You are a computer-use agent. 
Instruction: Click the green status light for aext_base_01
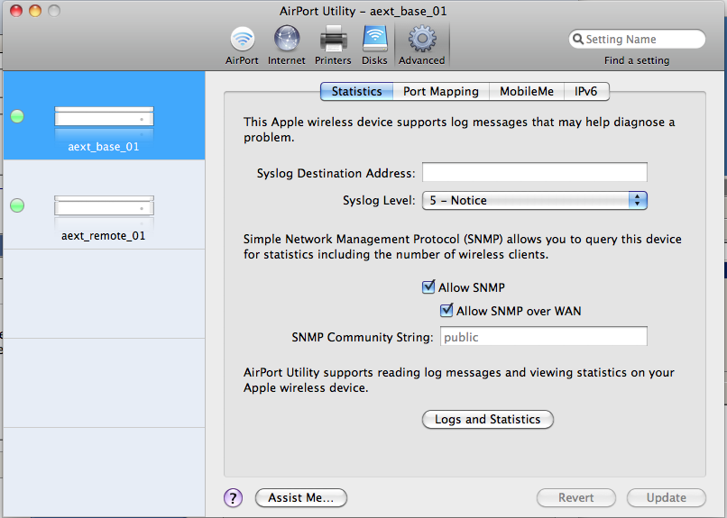point(17,116)
